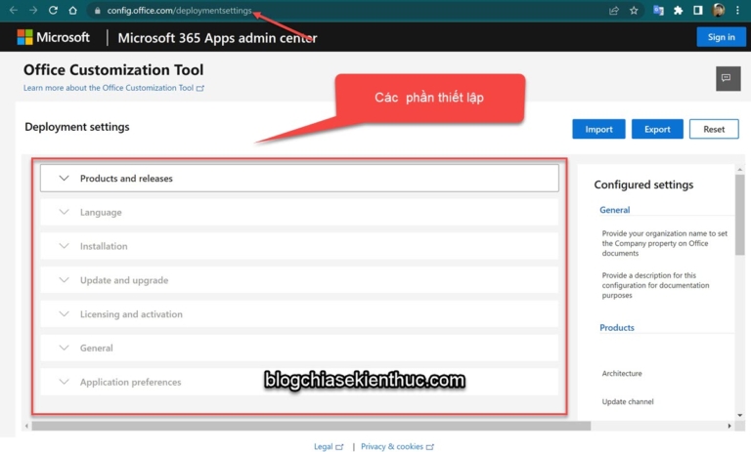Click the browser forward arrow

coord(33,10)
